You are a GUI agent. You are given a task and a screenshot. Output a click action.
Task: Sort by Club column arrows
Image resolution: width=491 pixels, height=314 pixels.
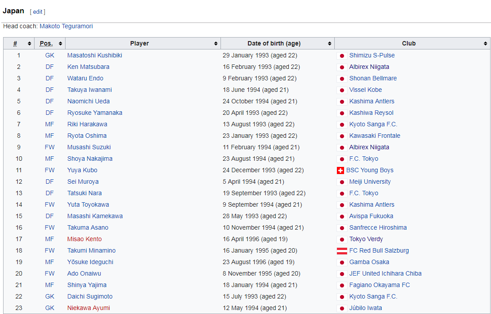485,44
